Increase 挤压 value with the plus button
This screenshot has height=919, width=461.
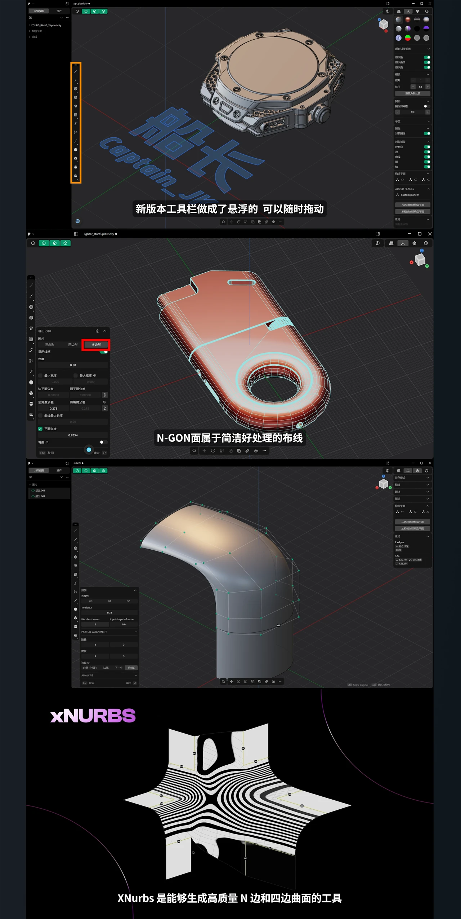click(428, 87)
